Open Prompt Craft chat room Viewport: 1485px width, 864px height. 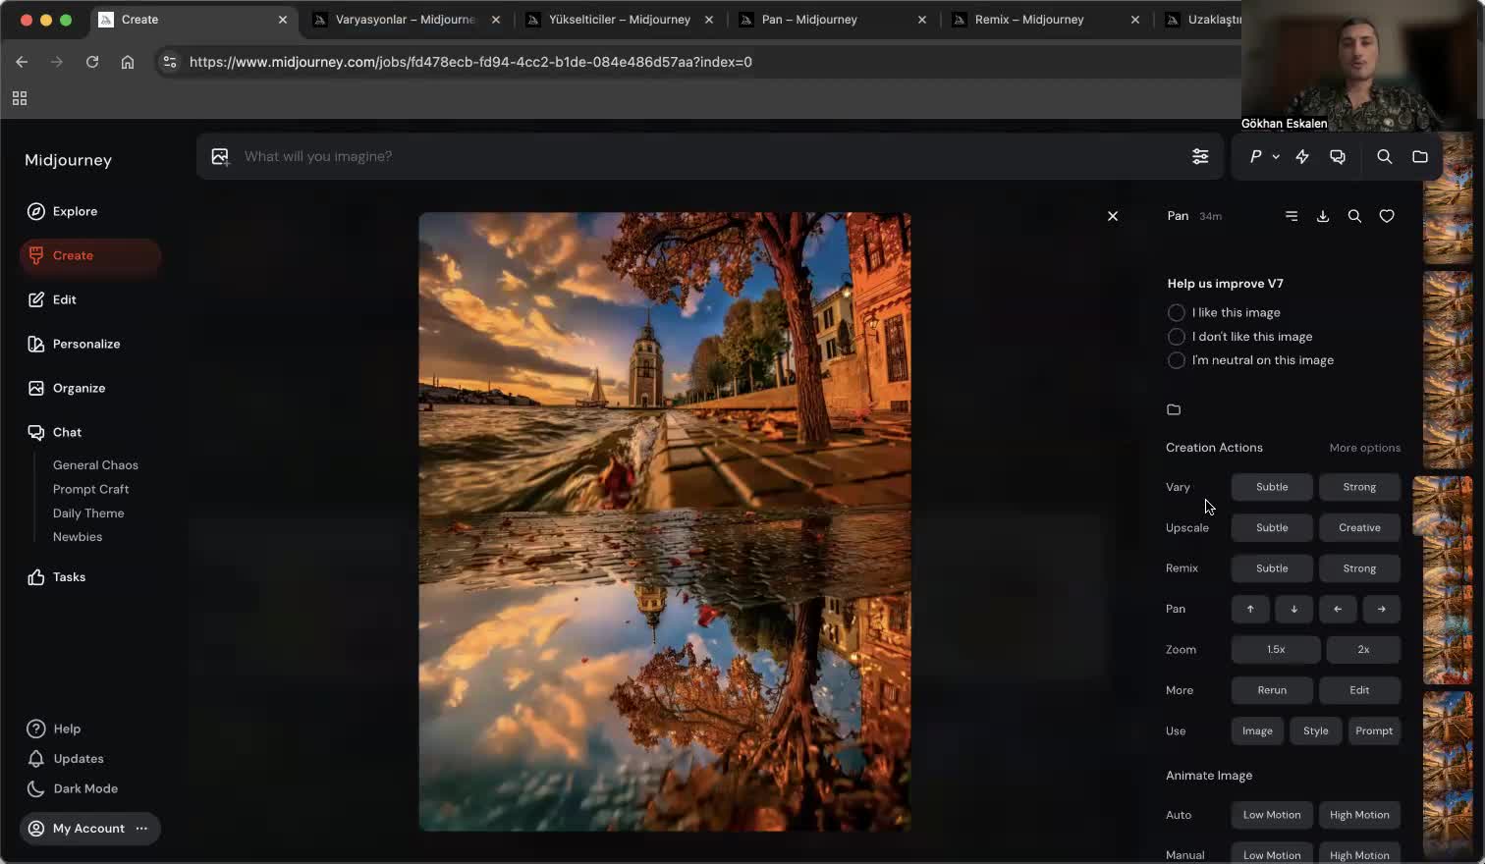[x=91, y=489]
